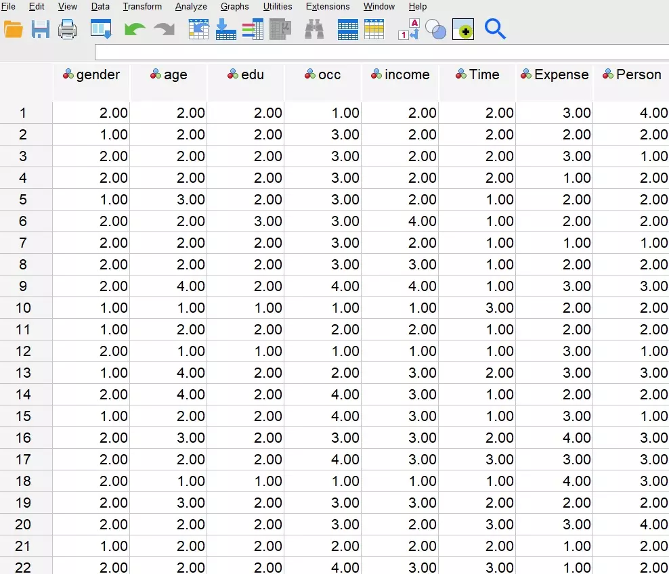Click the income cell in row 10
This screenshot has height=574, width=669.
pyautogui.click(x=400, y=307)
